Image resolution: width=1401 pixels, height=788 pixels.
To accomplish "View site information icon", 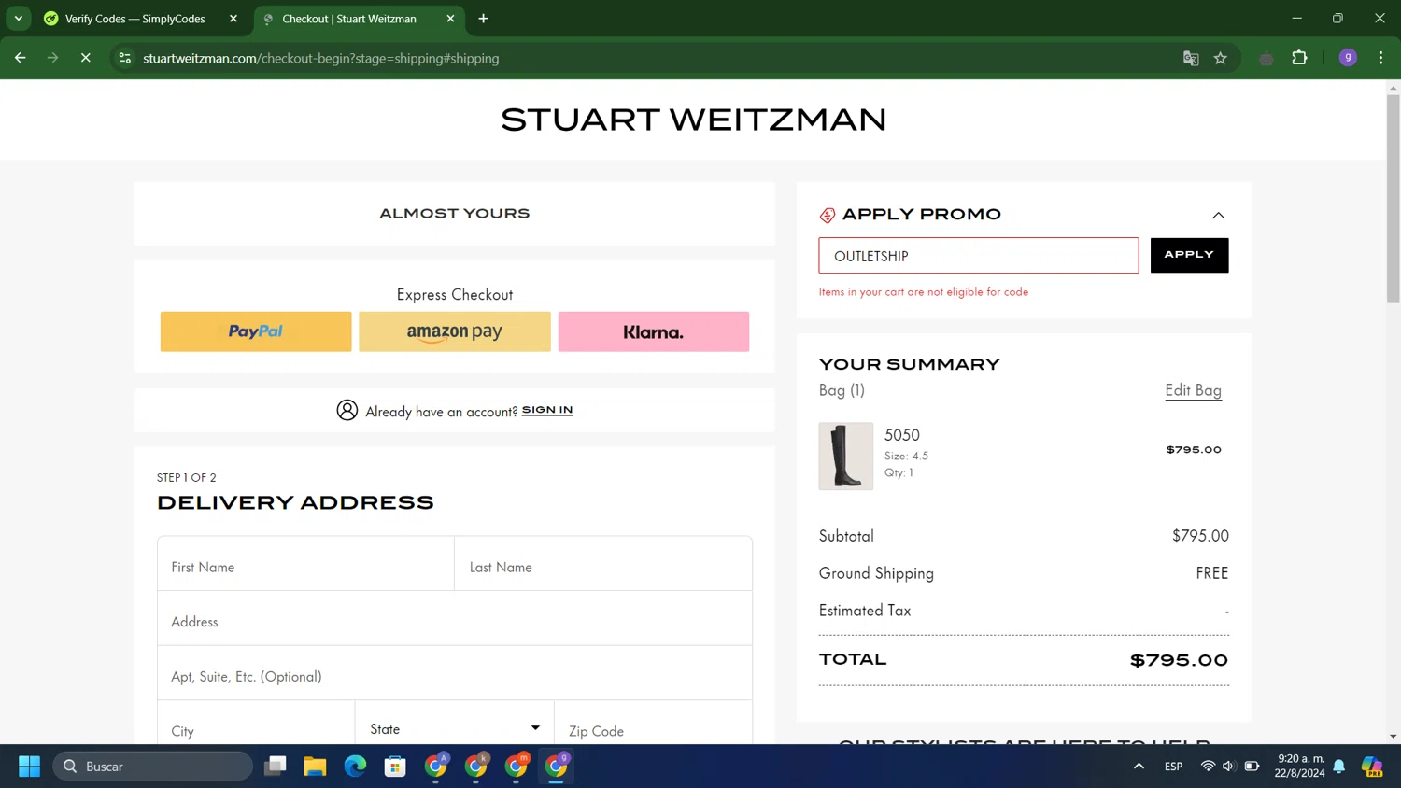I will 124,58.
